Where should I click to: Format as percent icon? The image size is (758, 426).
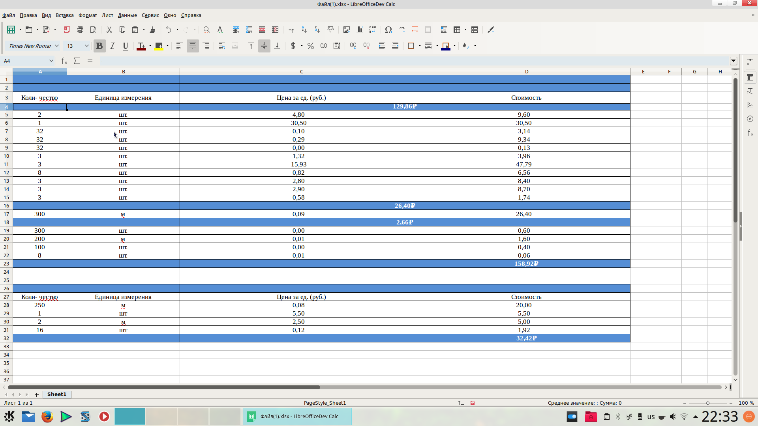coord(311,46)
